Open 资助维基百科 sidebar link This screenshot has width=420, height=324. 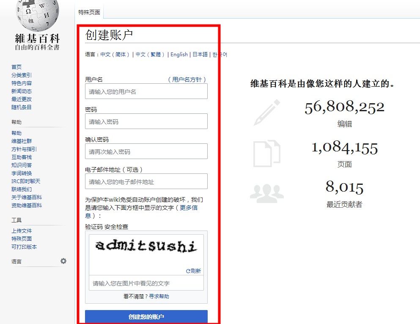(27, 206)
